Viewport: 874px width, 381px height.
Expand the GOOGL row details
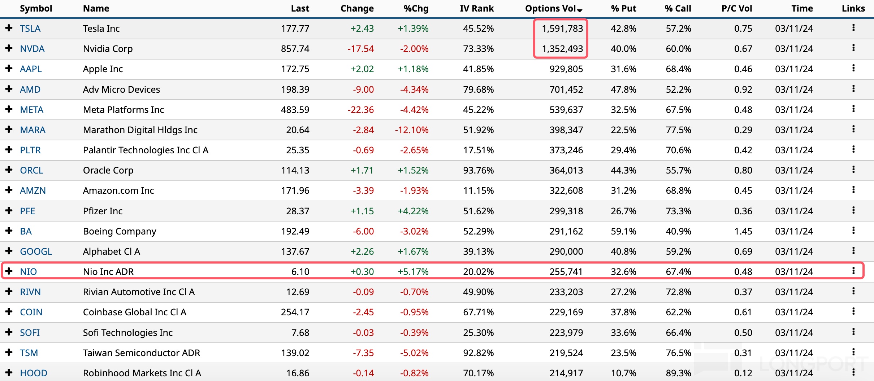(x=9, y=251)
